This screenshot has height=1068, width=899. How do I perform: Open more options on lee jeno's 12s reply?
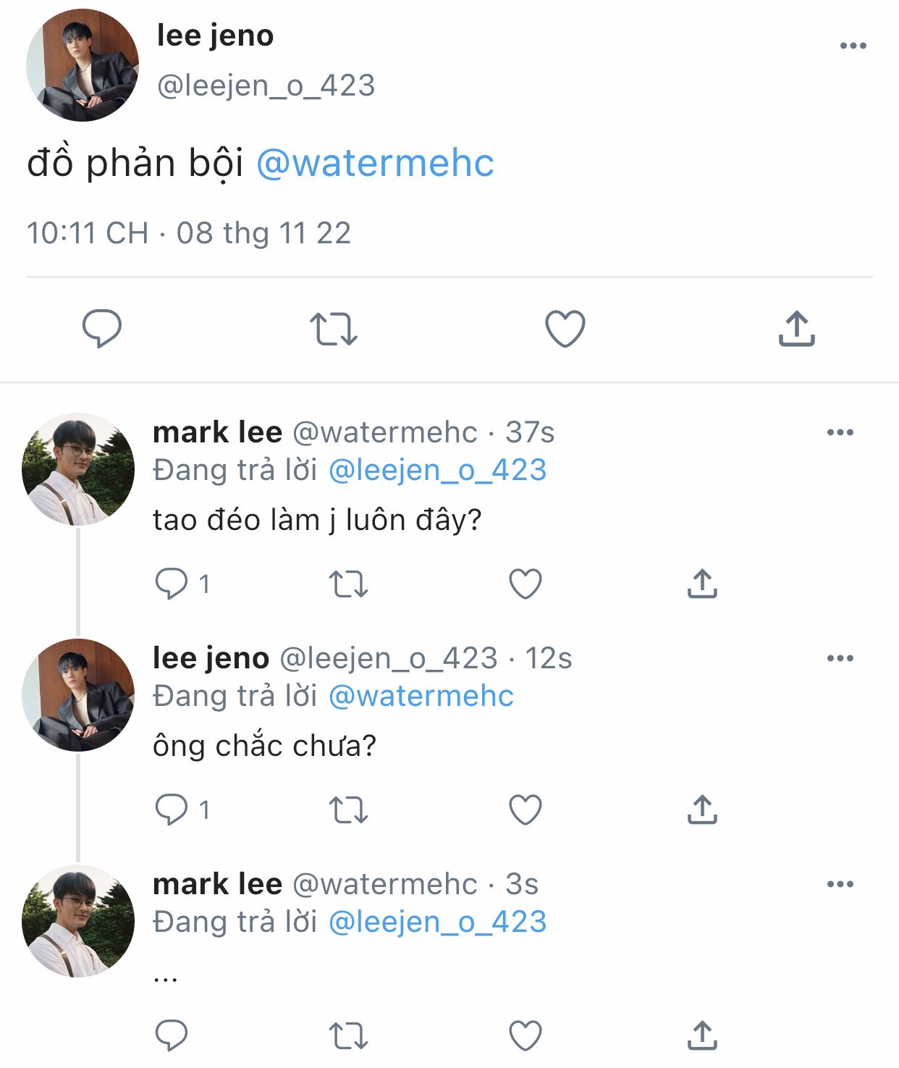click(x=840, y=658)
